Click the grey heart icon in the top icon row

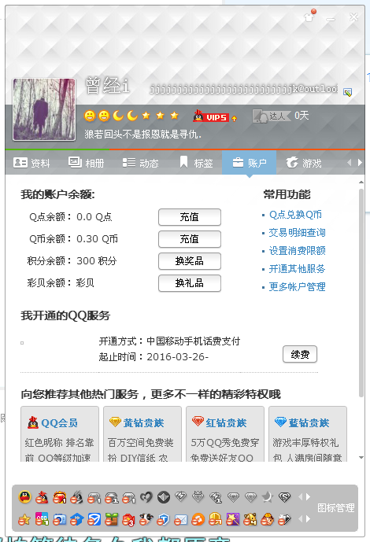click(x=146, y=497)
